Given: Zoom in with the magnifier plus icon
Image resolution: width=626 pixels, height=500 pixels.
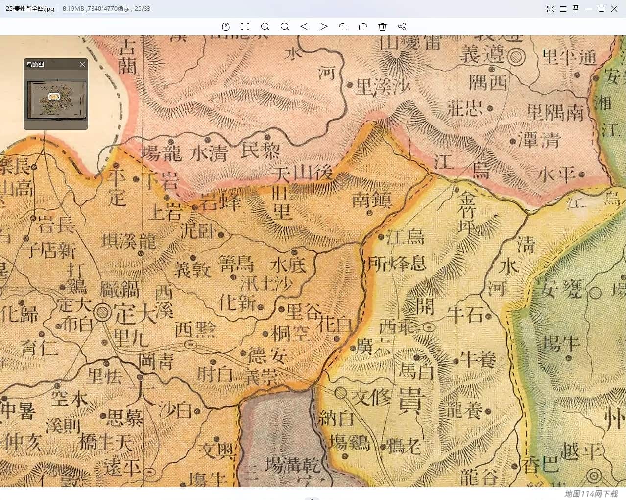Looking at the screenshot, I should click(265, 26).
